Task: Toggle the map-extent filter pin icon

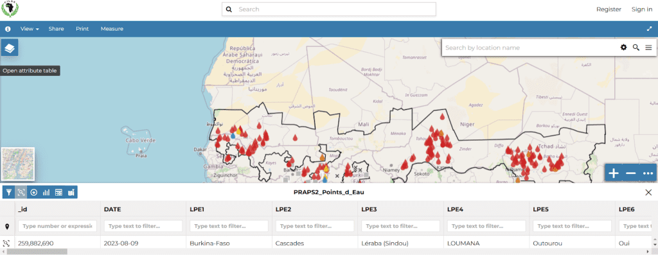Action: pyautogui.click(x=7, y=227)
